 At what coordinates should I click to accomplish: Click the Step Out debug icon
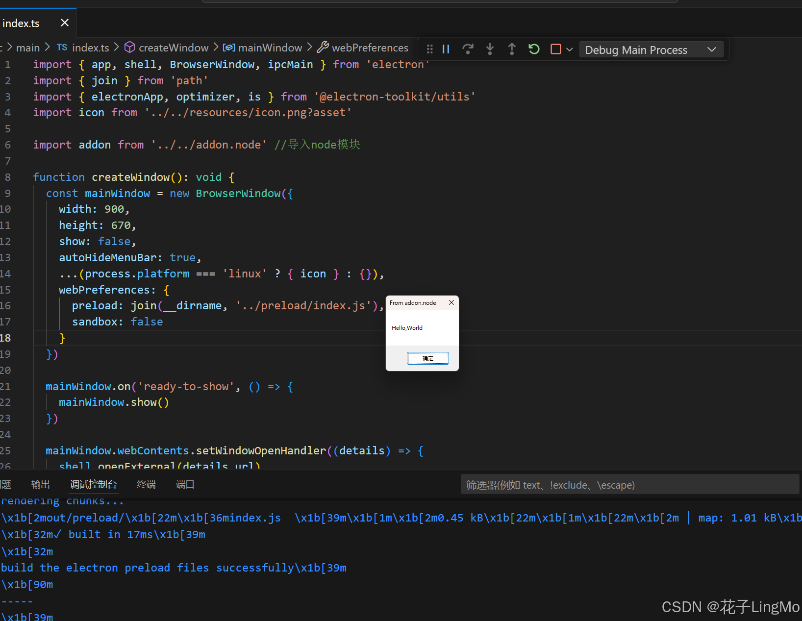coord(512,49)
